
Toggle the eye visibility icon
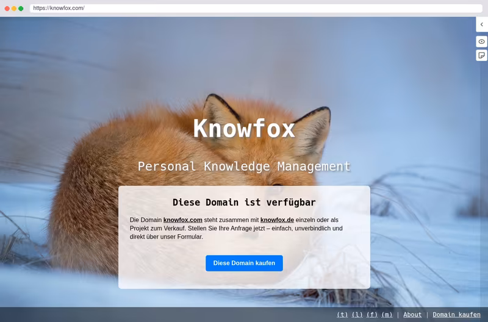pos(481,41)
